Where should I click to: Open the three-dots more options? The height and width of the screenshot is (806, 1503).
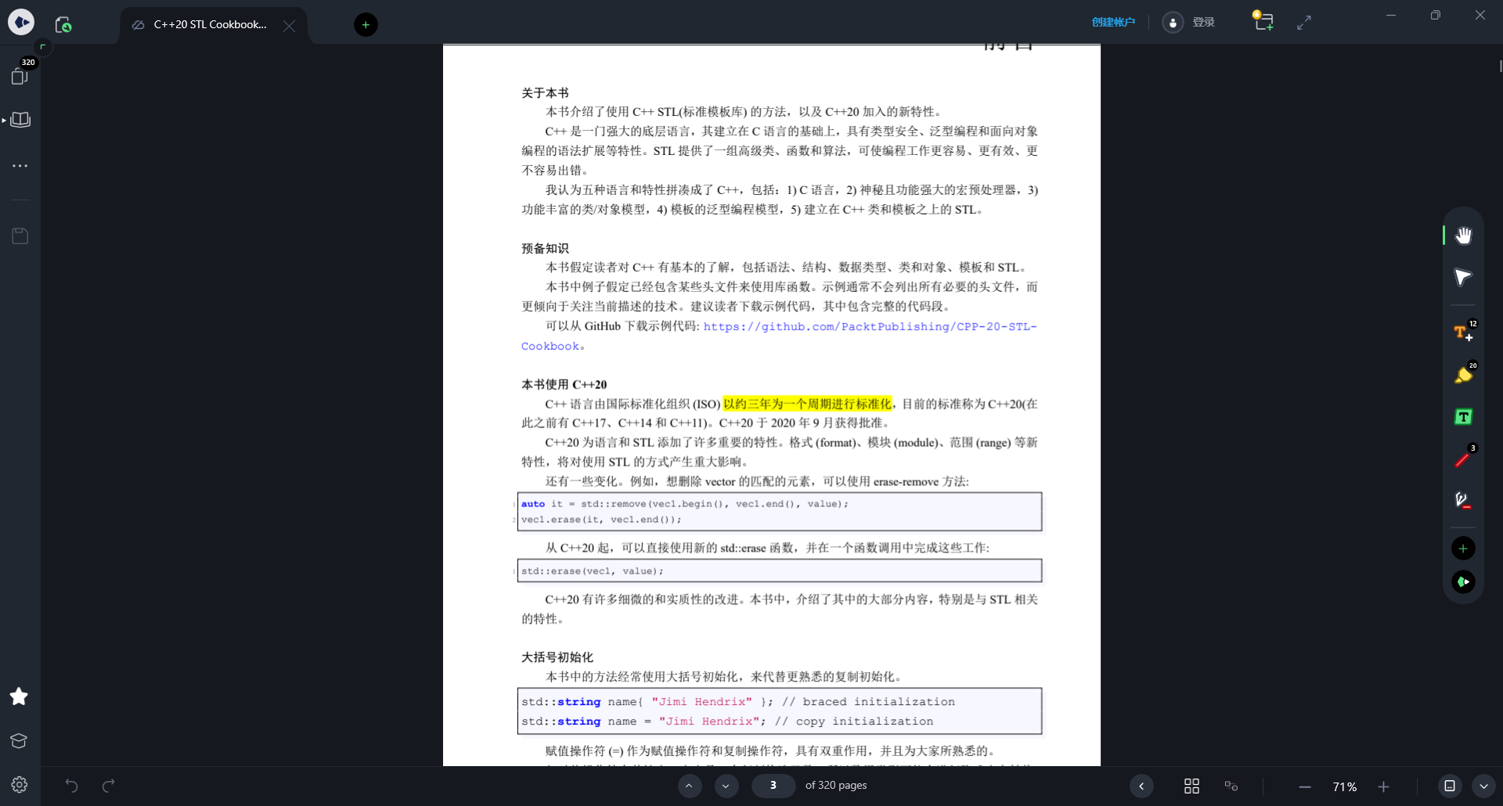coord(20,166)
